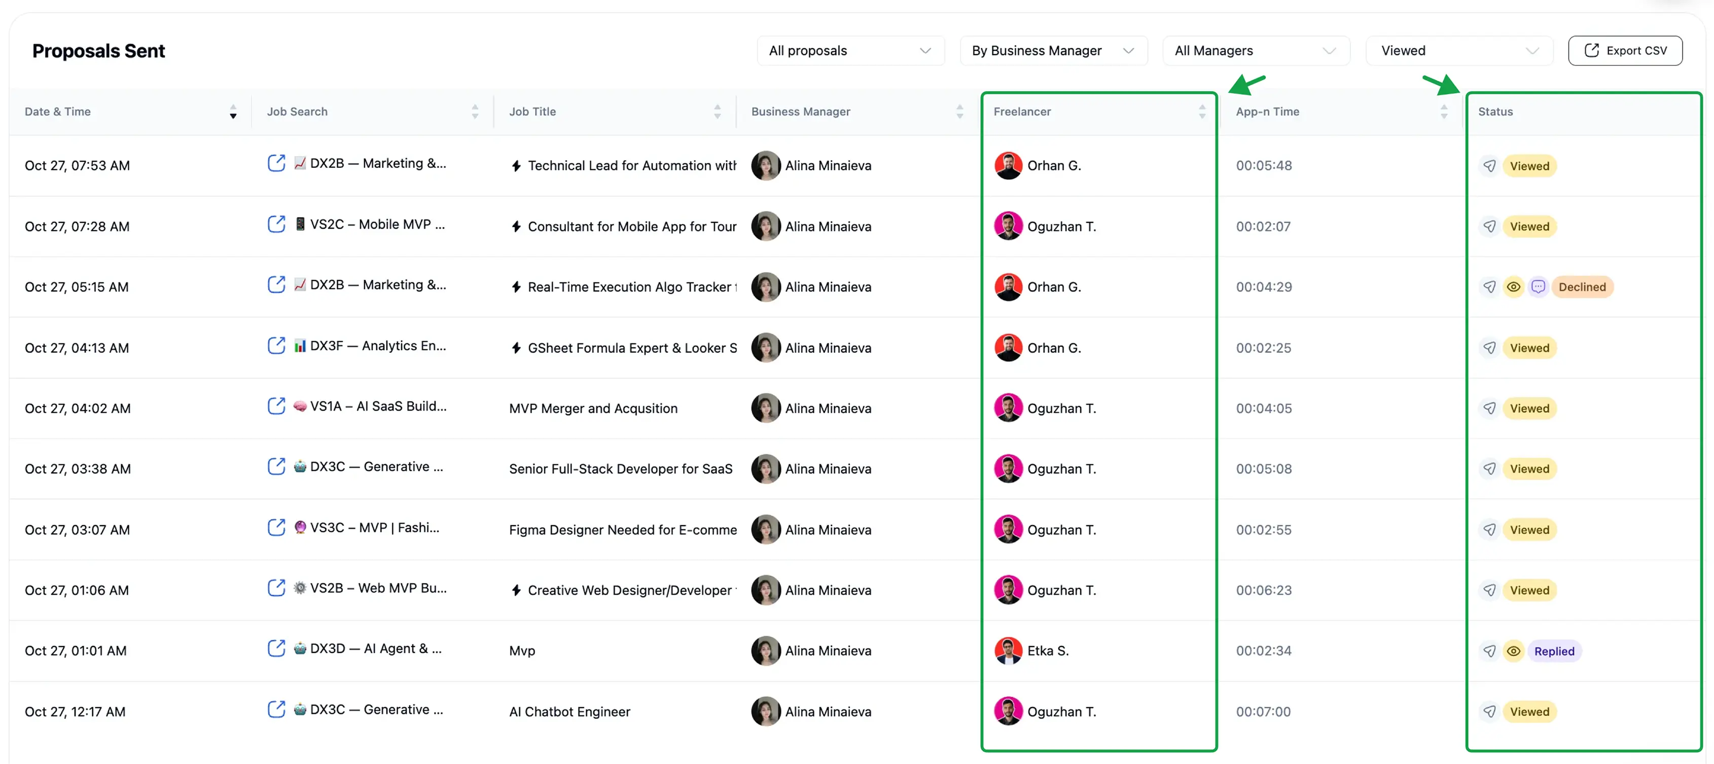Open the All proposals dropdown
1714x764 pixels.
coord(850,50)
